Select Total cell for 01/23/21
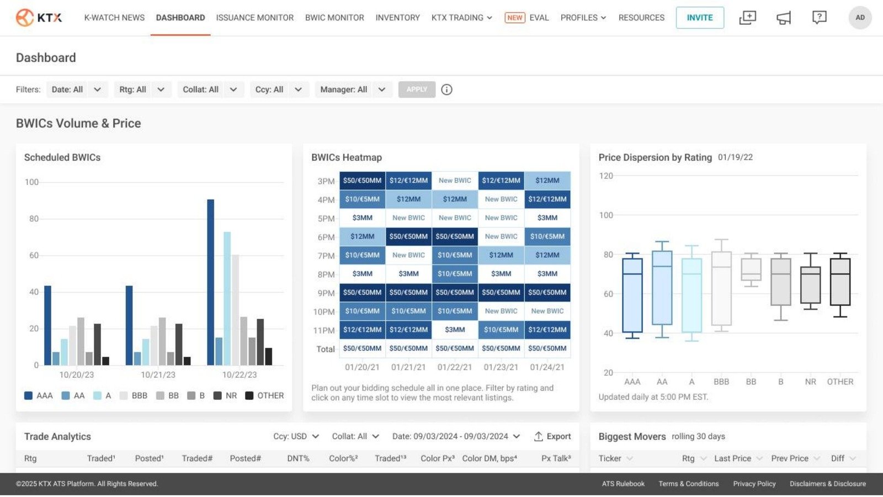Screen dimensions: 883x497 pyautogui.click(x=501, y=348)
